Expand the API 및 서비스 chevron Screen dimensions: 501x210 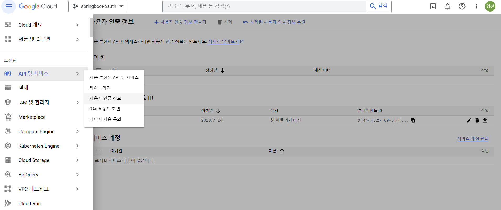[x=77, y=74]
